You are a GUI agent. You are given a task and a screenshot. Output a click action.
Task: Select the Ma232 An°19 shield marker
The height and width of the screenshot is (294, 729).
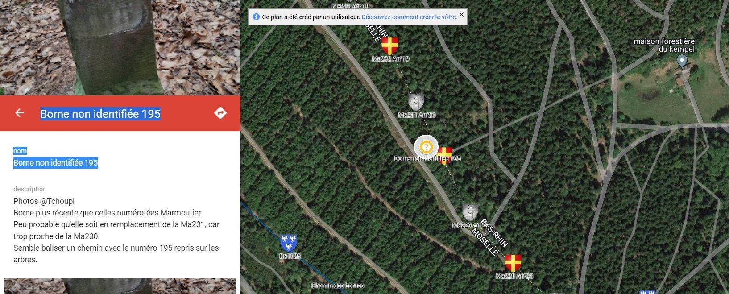click(x=389, y=46)
